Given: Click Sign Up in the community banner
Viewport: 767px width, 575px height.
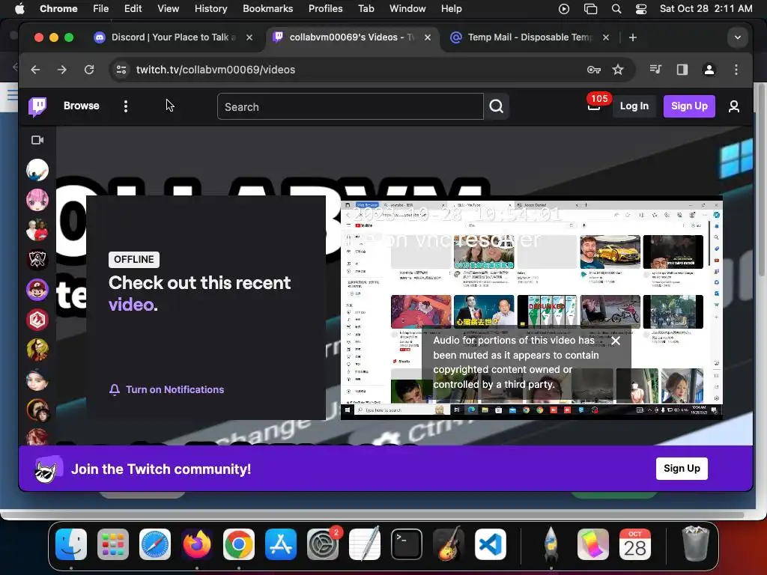Looking at the screenshot, I should pos(682,469).
